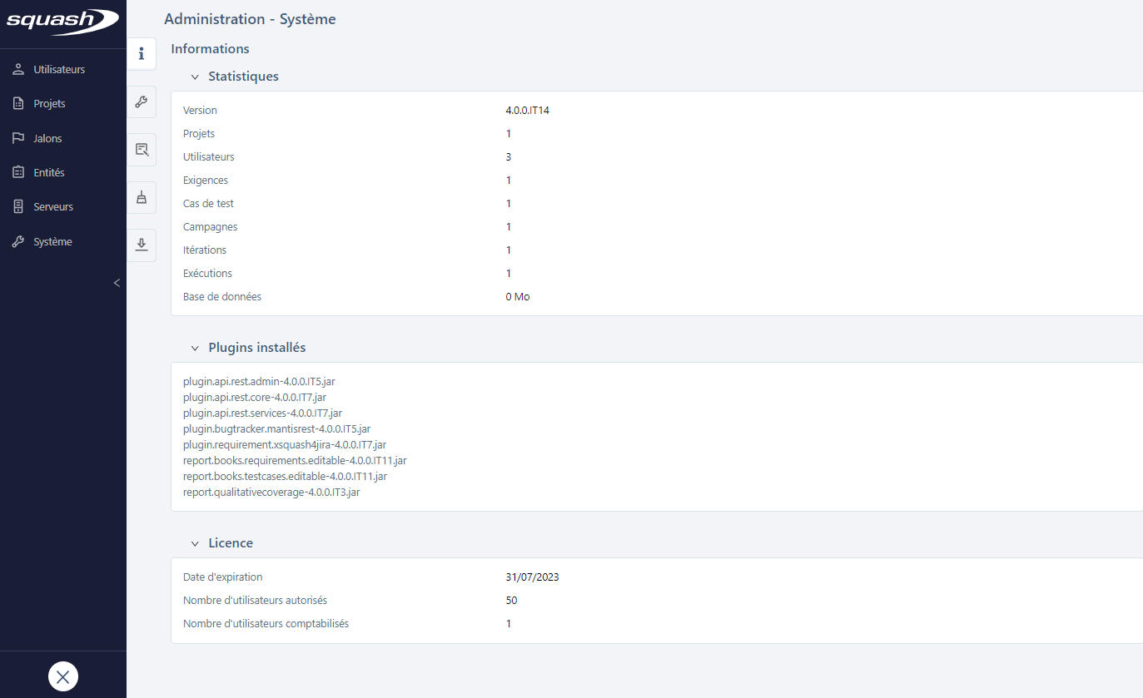Collapse the sidebar with the chevron arrow
The image size is (1143, 698).
pos(117,283)
